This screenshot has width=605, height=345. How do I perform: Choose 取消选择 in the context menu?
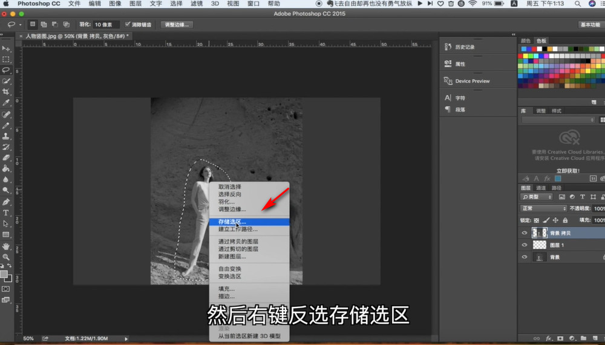(249, 187)
